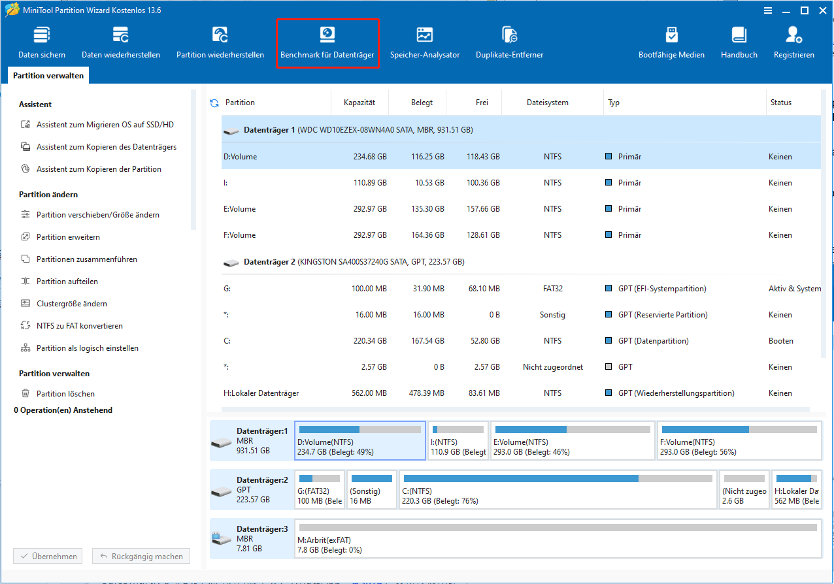
Task: Open the Handbuch manual
Action: pyautogui.click(x=739, y=42)
